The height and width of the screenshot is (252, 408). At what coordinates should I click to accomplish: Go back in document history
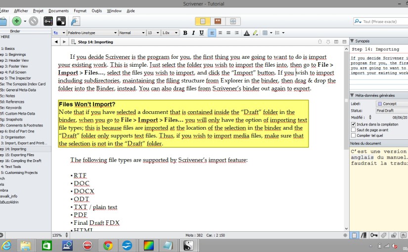click(56, 42)
